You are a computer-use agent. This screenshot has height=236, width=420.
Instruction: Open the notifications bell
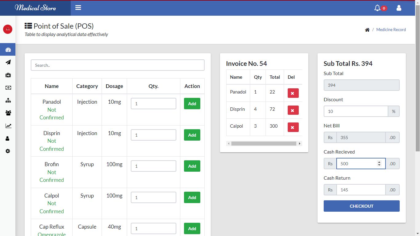click(377, 8)
